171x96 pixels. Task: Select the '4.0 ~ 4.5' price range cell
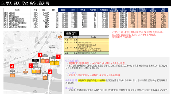(71, 42)
